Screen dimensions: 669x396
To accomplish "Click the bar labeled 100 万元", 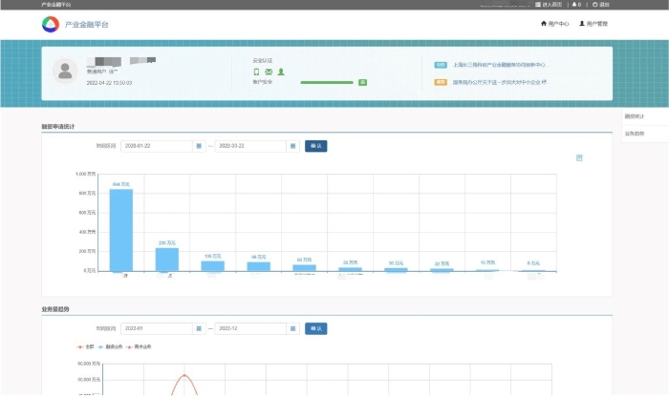I will pyautogui.click(x=212, y=266).
